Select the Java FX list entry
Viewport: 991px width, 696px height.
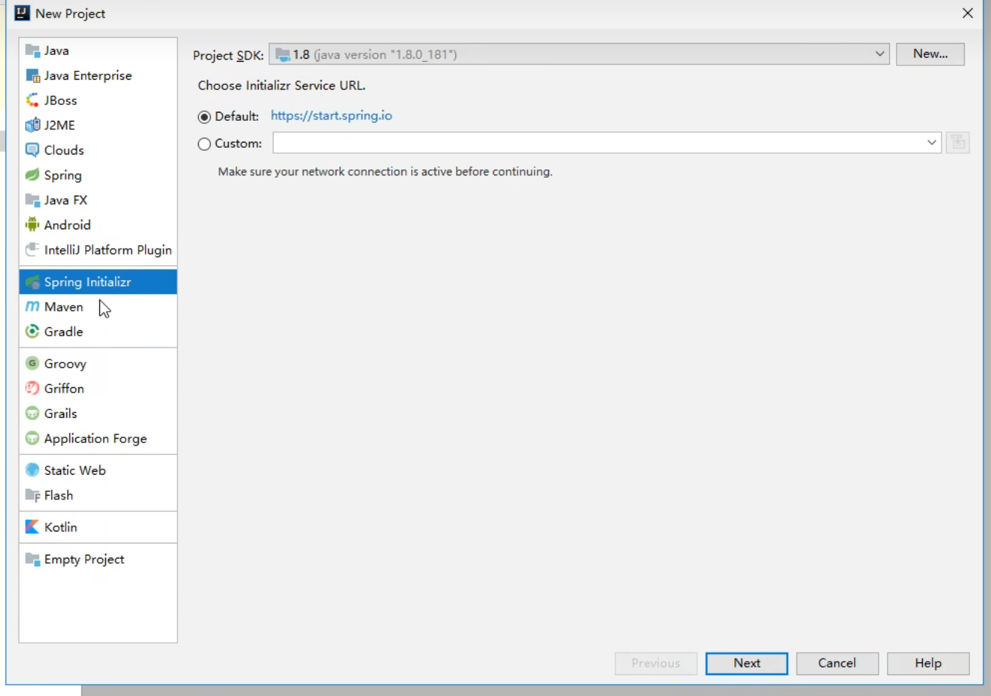[98, 200]
